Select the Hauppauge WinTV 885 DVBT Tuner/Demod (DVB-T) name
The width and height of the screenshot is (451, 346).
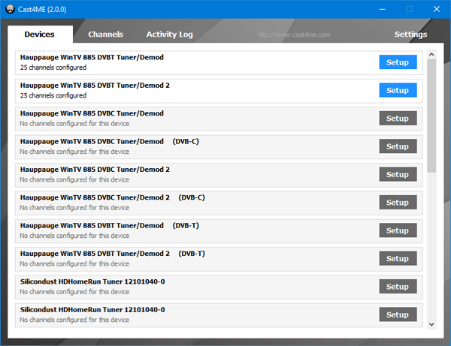point(109,226)
